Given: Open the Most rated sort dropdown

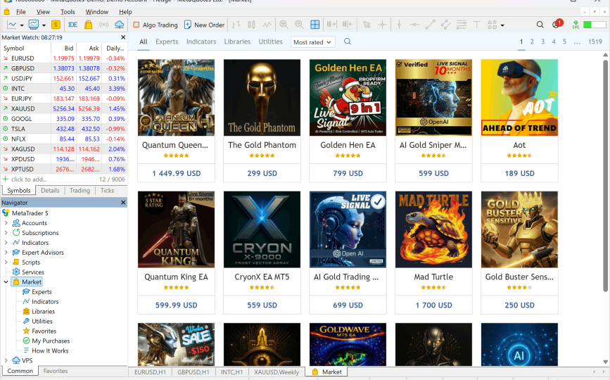Looking at the screenshot, I should pos(312,42).
